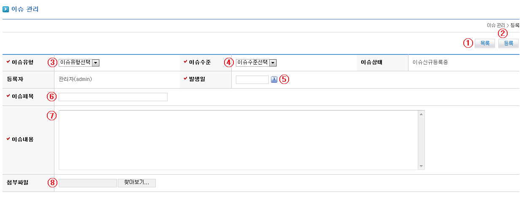
Task: Click the 이슈내용 scrollbar up arrow
Action: tap(421, 113)
